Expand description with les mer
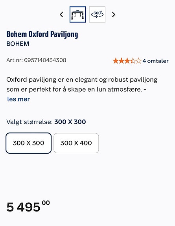The width and height of the screenshot is (175, 226). 18,99
